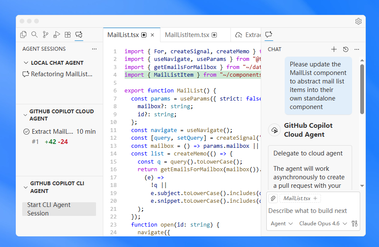Collapse the GitHub Copilot Cloud Agent section
The image size is (379, 247).
click(x=25, y=115)
